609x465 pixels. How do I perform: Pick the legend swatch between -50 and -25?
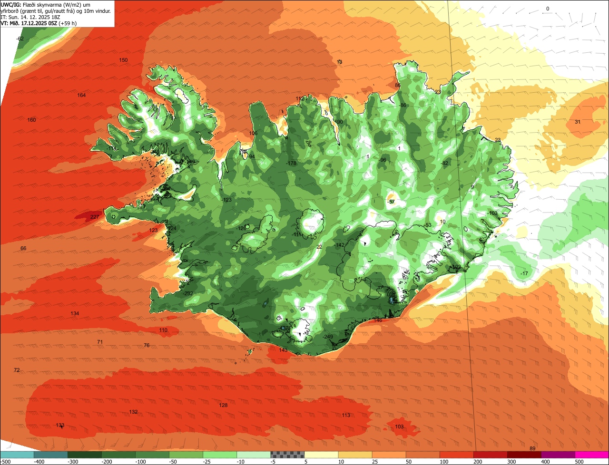pos(186,455)
